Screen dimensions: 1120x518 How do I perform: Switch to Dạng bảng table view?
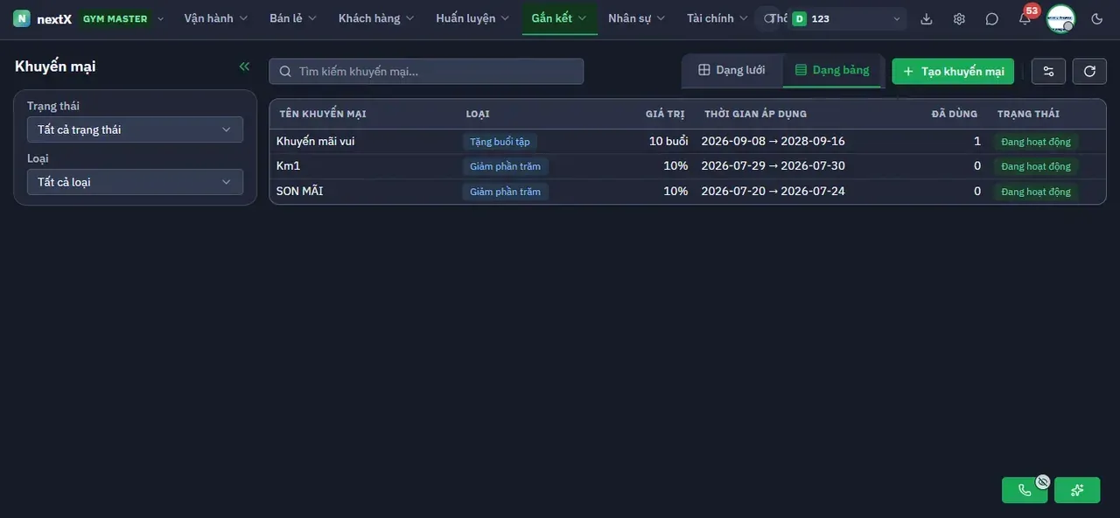(832, 70)
